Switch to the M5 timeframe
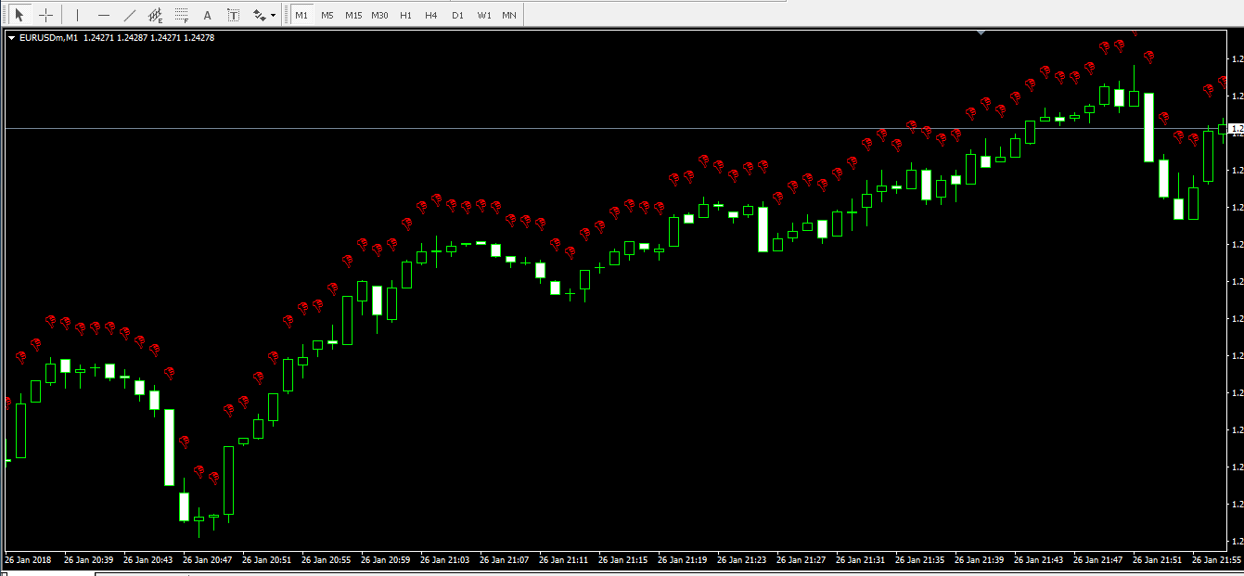The image size is (1244, 576). 327,15
